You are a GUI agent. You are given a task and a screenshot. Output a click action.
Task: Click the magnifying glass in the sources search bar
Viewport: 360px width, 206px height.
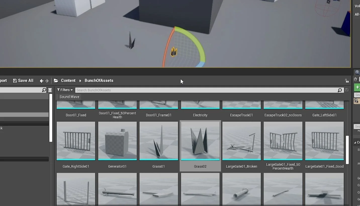click(x=44, y=90)
